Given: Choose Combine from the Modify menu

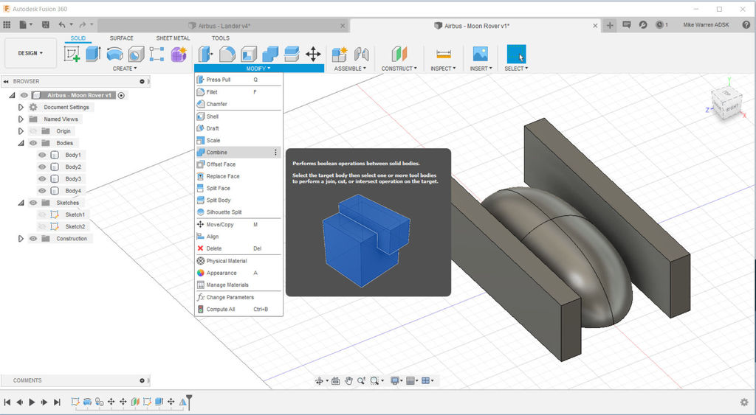Looking at the screenshot, I should (x=217, y=153).
